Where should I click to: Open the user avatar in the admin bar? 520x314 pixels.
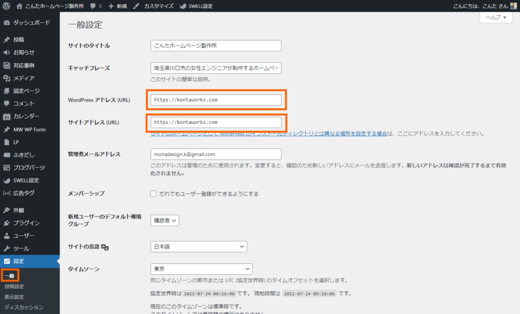coord(513,6)
